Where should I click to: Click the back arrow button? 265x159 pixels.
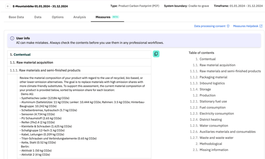[8, 6]
